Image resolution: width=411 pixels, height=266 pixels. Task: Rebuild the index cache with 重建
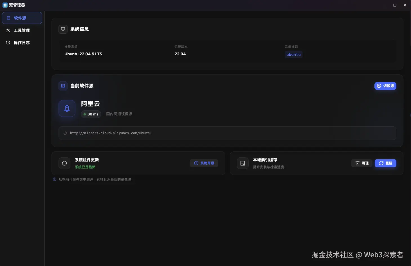pos(385,163)
